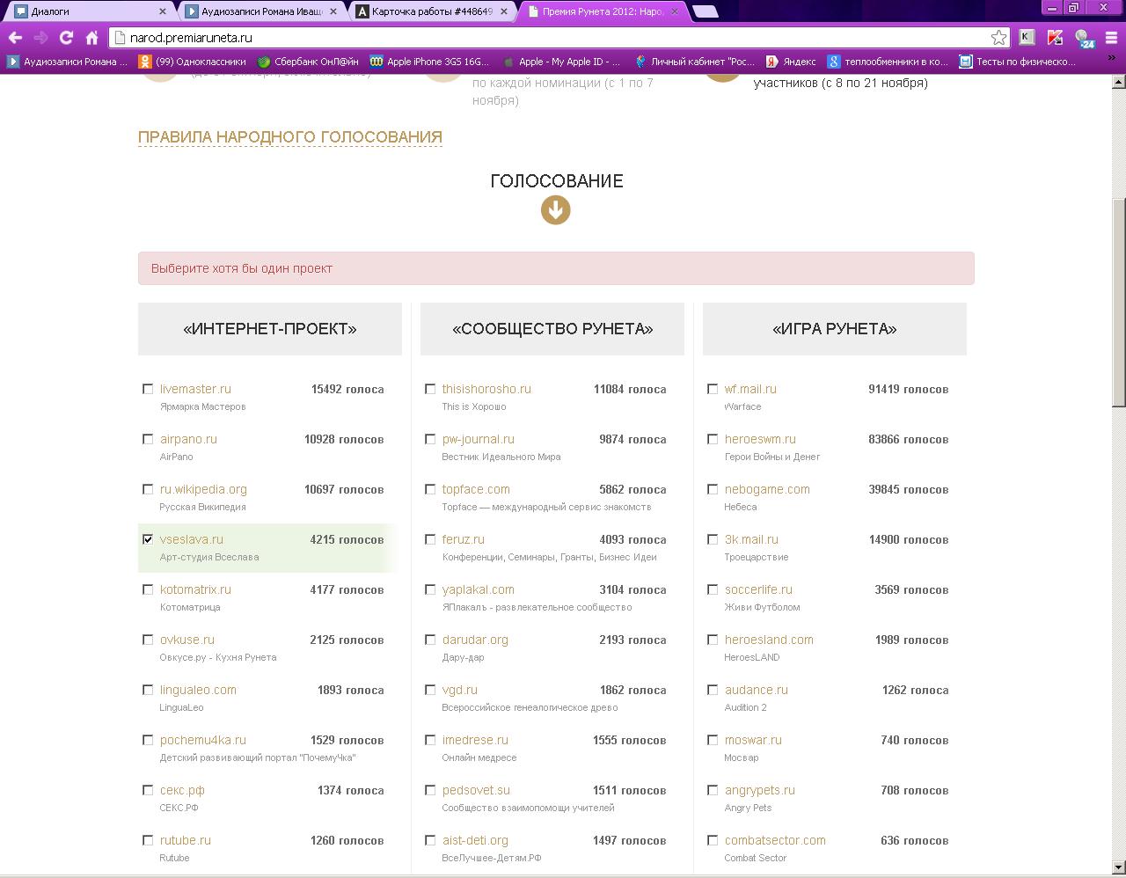Click the «СООБЩЕСТВО РУНЕТА» category header
1126x878 pixels.
552,329
